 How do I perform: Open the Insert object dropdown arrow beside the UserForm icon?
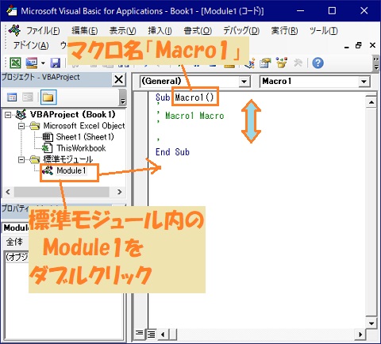point(43,63)
